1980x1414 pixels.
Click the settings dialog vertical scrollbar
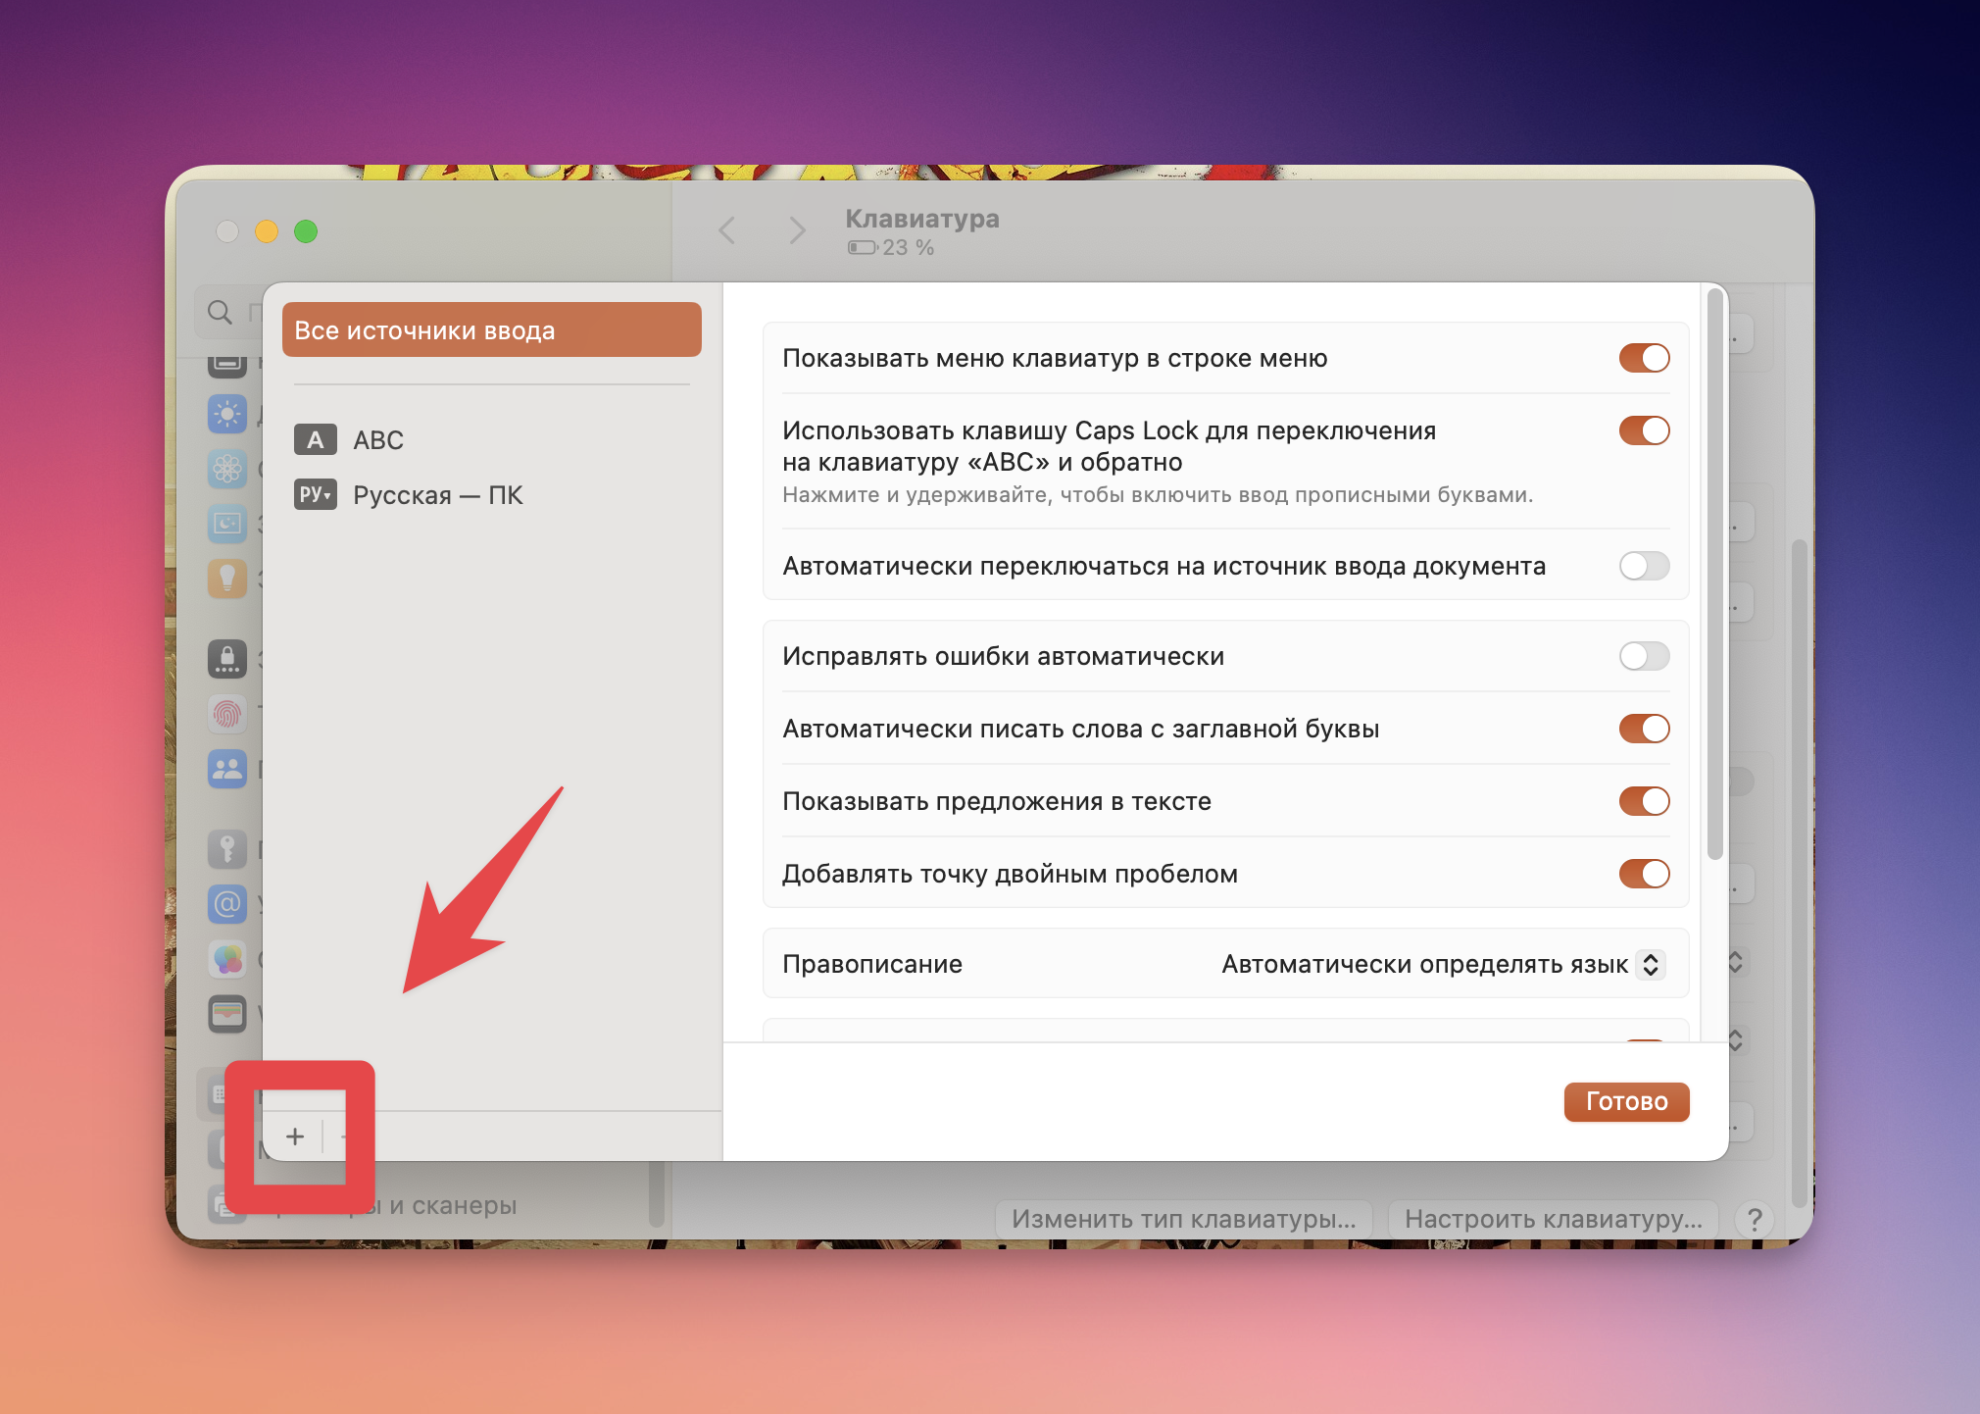pos(1714,574)
